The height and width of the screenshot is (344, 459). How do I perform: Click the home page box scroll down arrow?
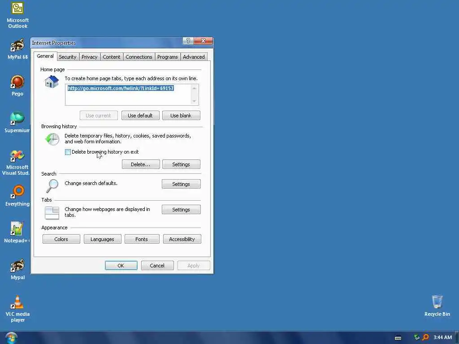tap(195, 101)
